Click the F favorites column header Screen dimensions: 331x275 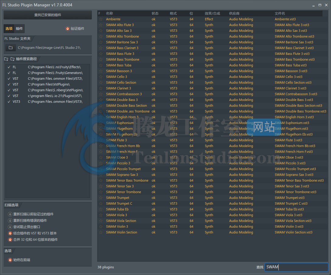pos(99,13)
